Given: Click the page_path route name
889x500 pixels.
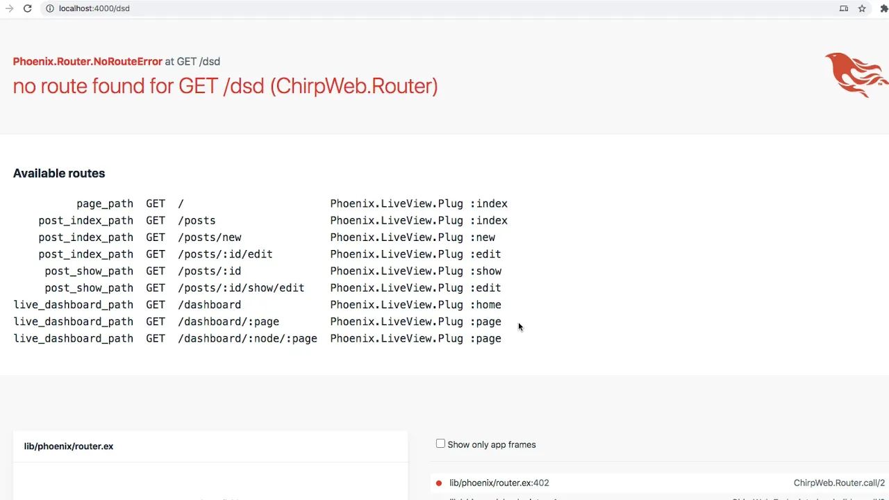Looking at the screenshot, I should click(105, 203).
